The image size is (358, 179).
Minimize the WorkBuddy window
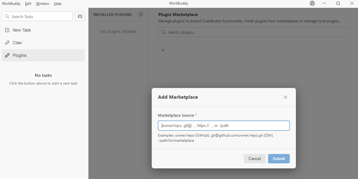(324, 4)
